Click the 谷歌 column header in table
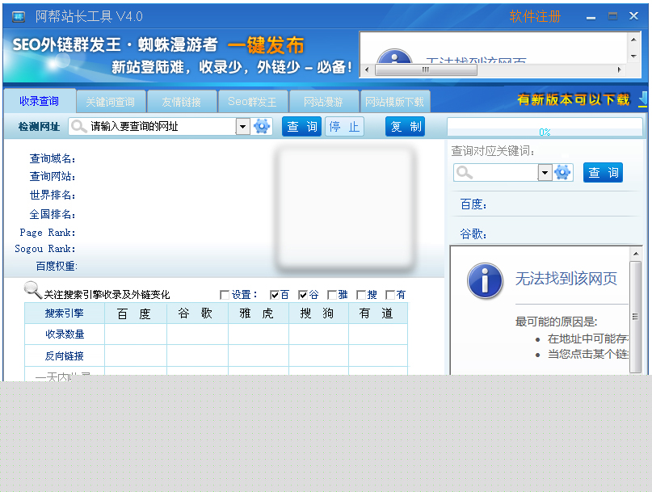Screen dimensions: 652x492 [x=197, y=313]
